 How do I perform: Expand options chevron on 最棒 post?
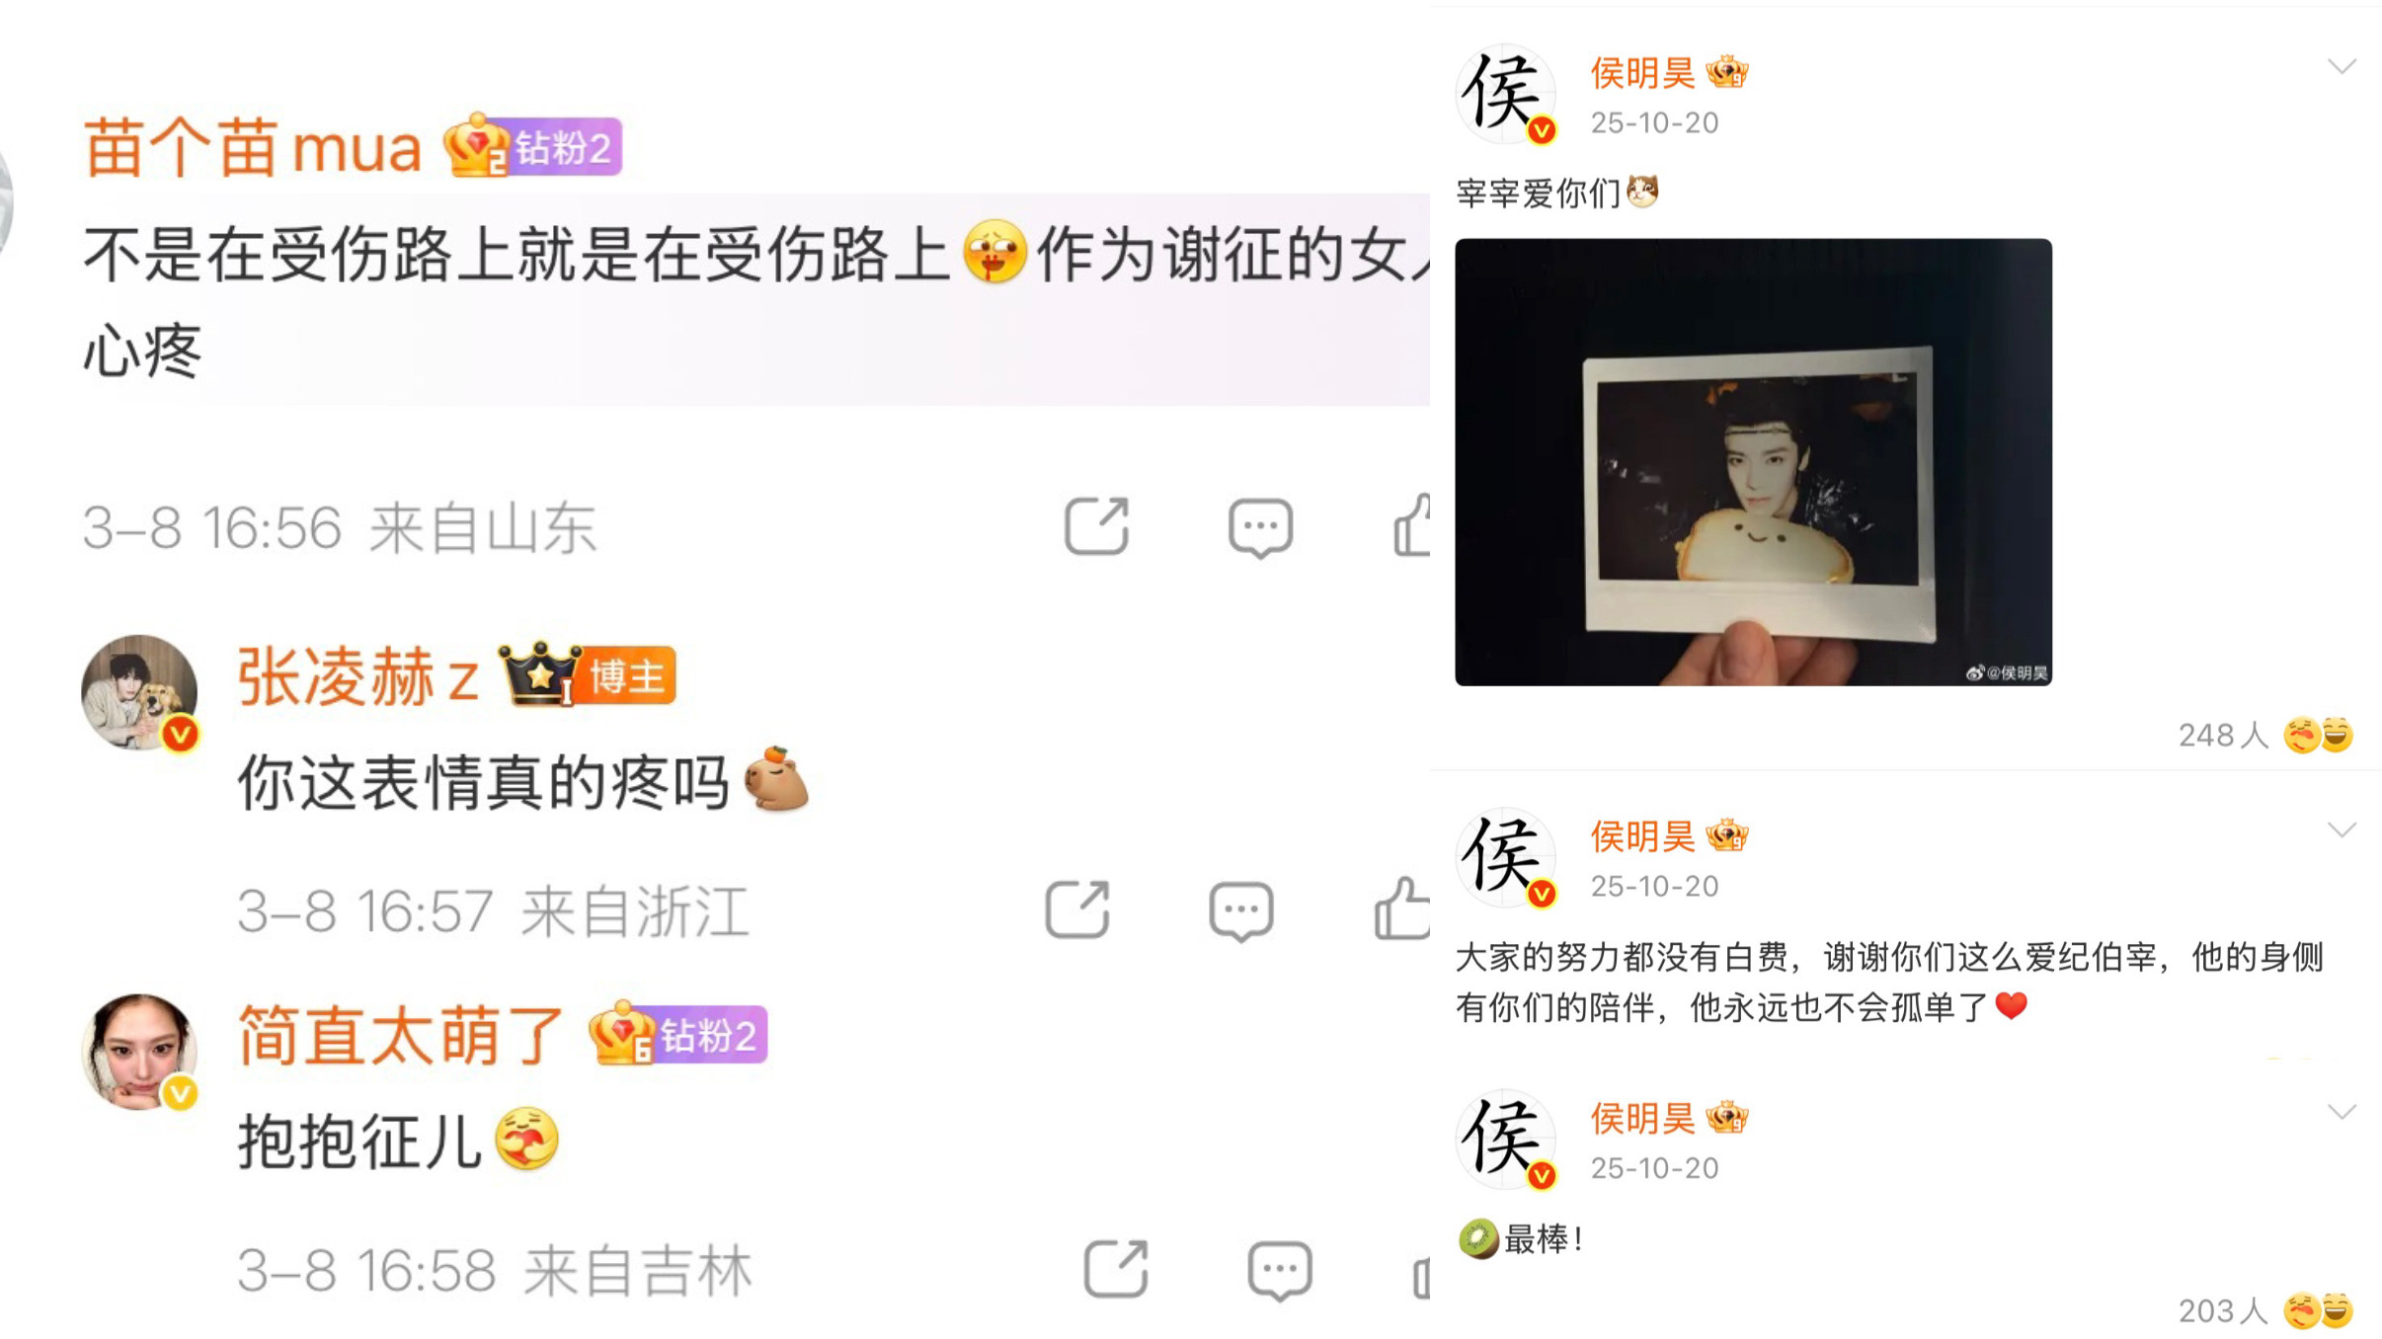point(2342,1112)
